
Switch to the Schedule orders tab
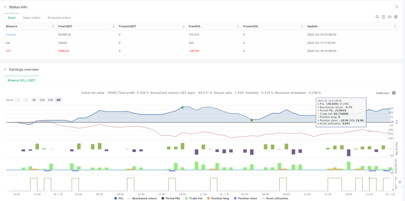click(x=59, y=18)
